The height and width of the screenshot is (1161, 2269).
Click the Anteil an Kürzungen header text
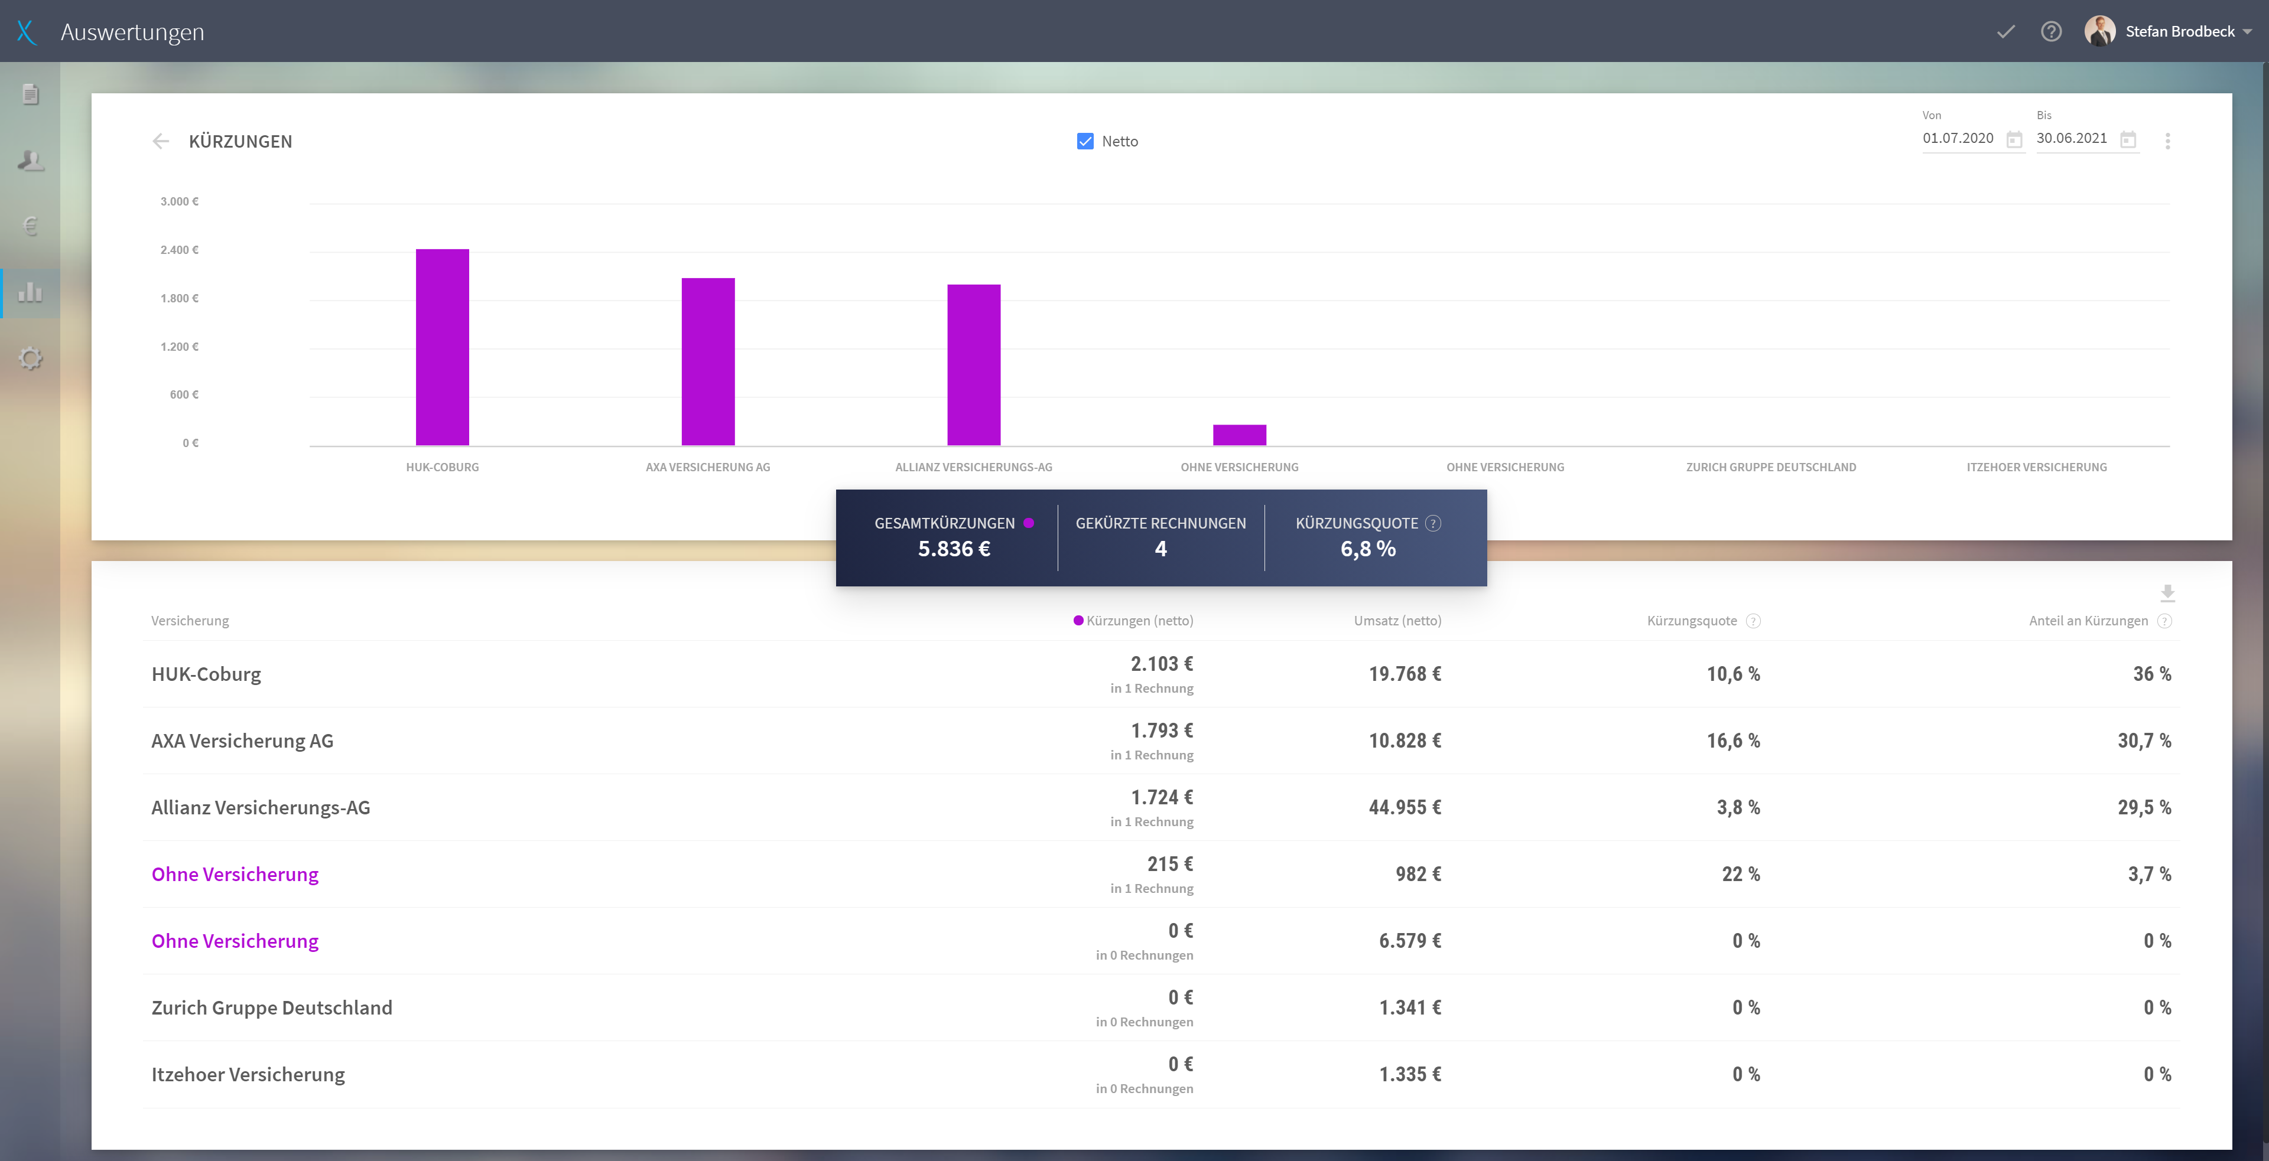2088,621
